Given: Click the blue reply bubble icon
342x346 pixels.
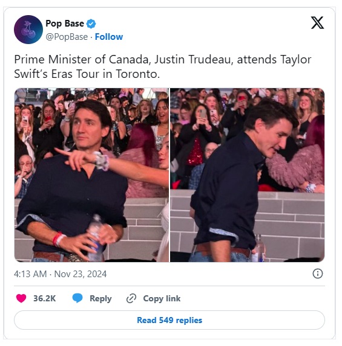Looking at the screenshot, I should (77, 298).
